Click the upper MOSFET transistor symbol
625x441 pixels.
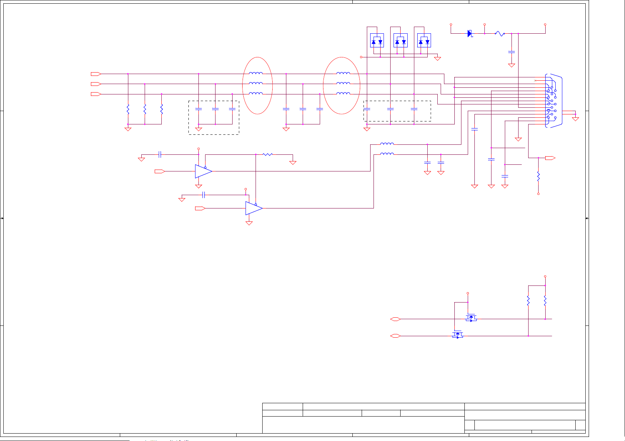click(471, 318)
